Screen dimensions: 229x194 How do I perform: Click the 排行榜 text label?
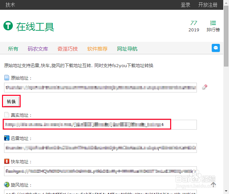click(213, 30)
